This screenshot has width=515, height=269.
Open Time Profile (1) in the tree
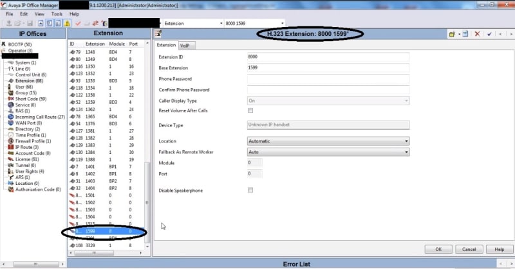tap(30, 135)
